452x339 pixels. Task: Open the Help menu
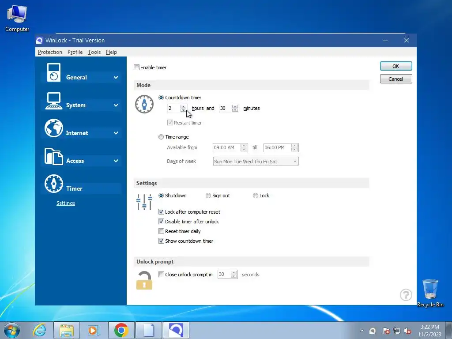pyautogui.click(x=111, y=52)
